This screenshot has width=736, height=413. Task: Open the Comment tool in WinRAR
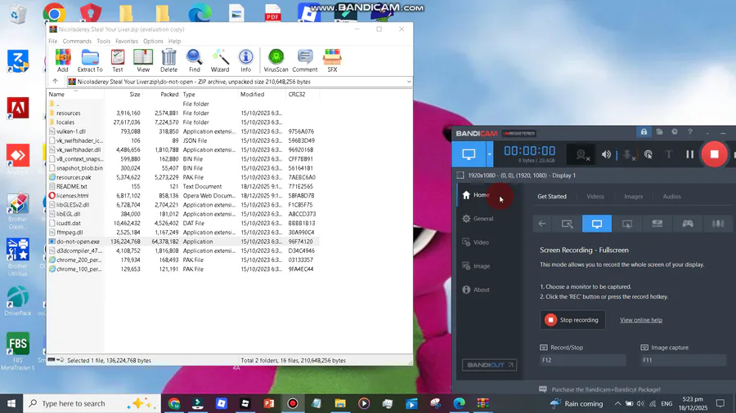pos(305,60)
